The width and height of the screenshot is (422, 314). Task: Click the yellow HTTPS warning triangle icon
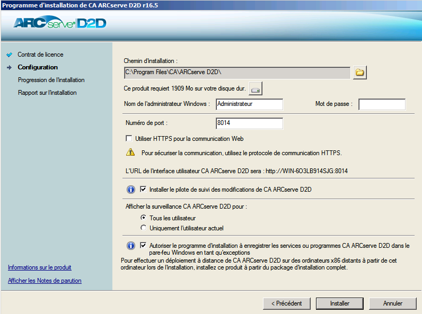(x=130, y=152)
